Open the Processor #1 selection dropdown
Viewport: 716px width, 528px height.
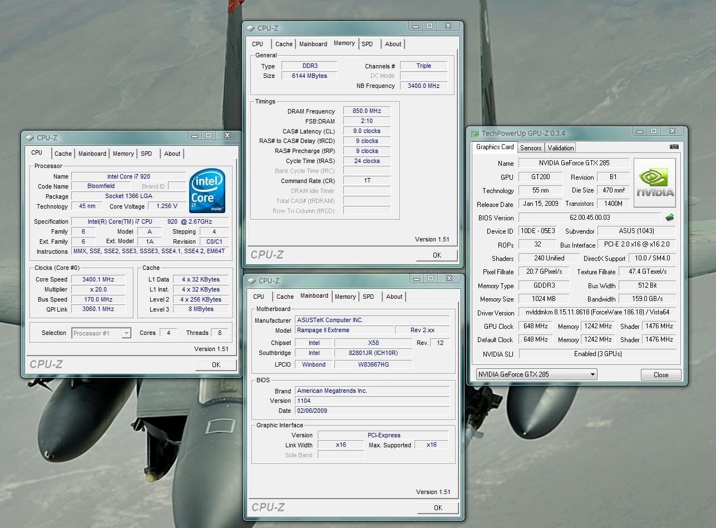pos(101,333)
